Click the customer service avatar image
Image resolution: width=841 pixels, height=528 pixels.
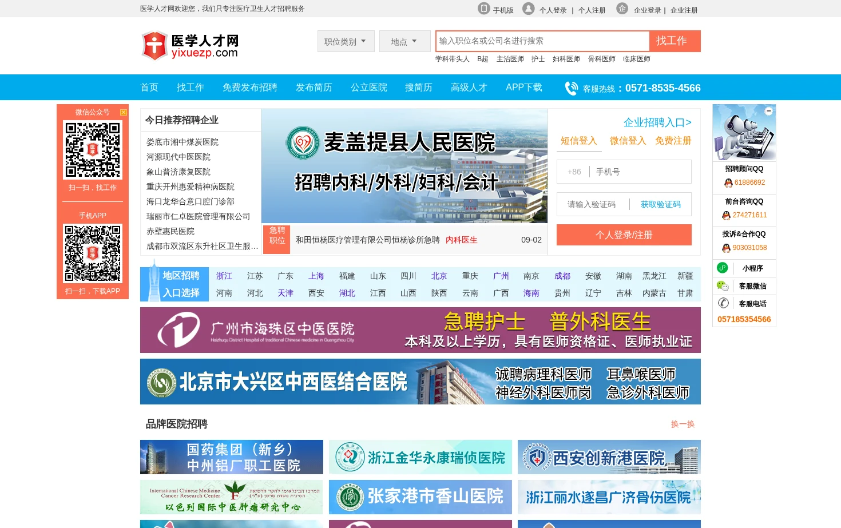(744, 133)
